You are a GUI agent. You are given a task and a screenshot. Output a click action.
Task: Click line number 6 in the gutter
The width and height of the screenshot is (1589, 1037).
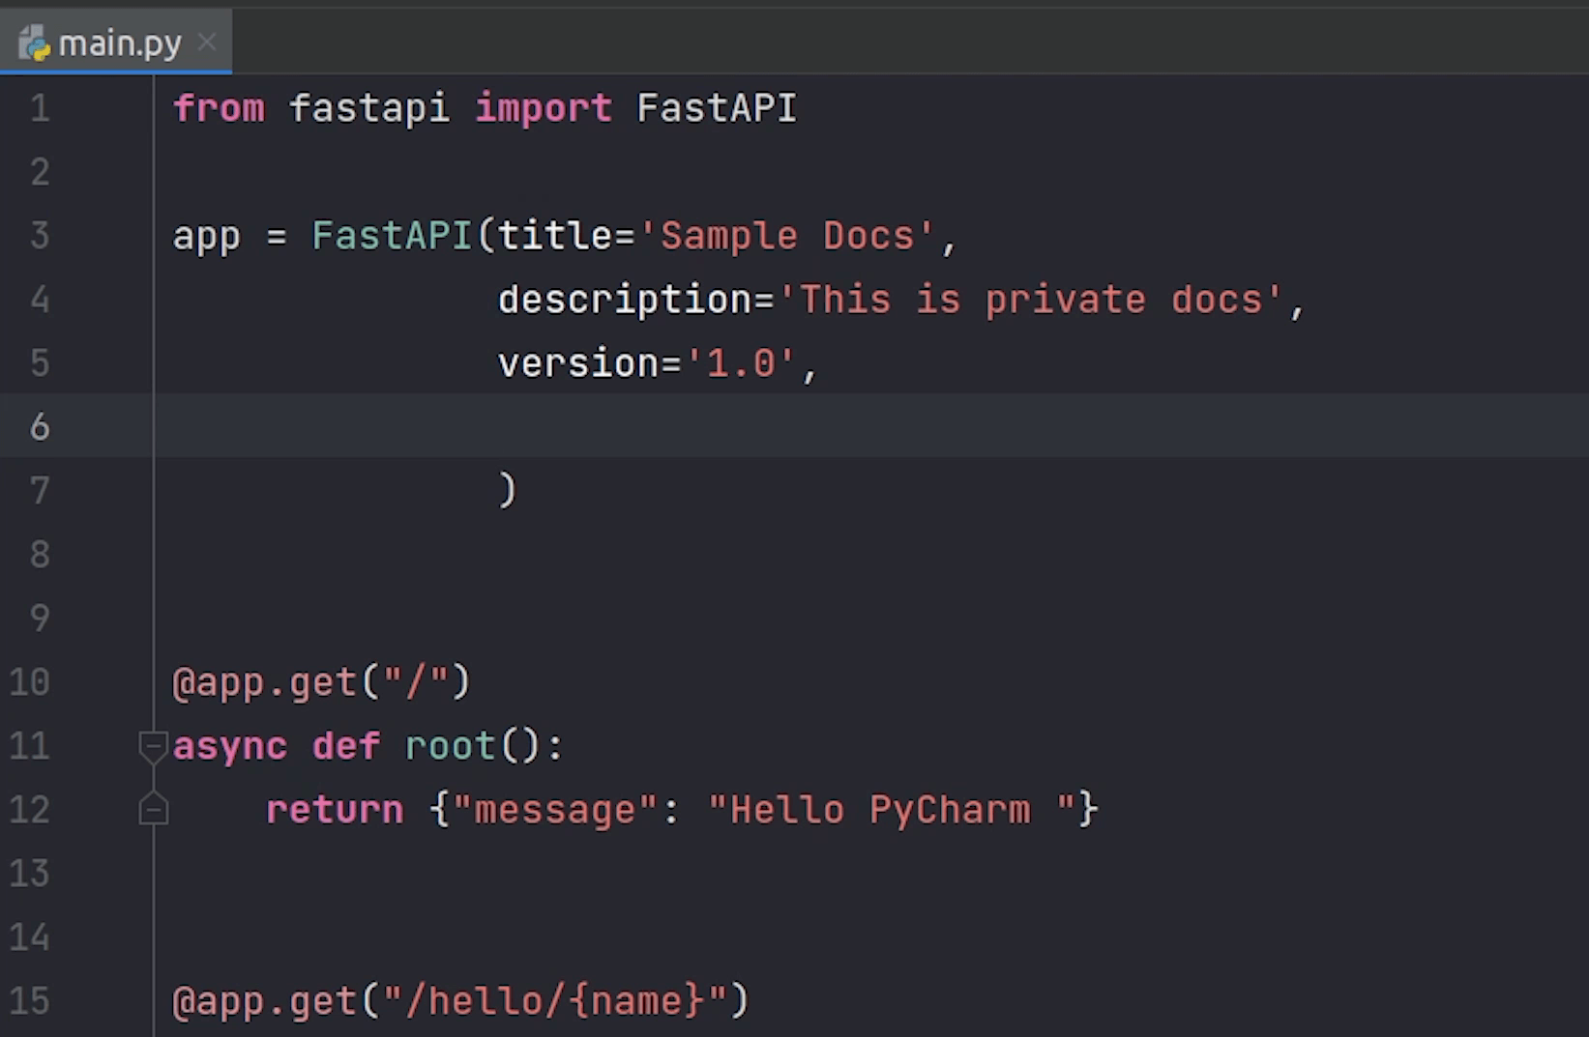point(40,426)
